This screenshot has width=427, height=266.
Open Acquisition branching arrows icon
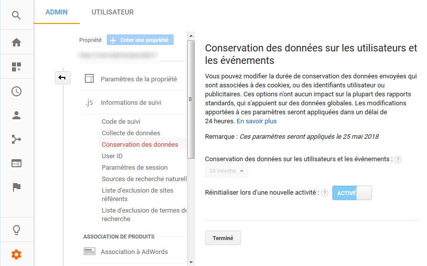(x=16, y=139)
